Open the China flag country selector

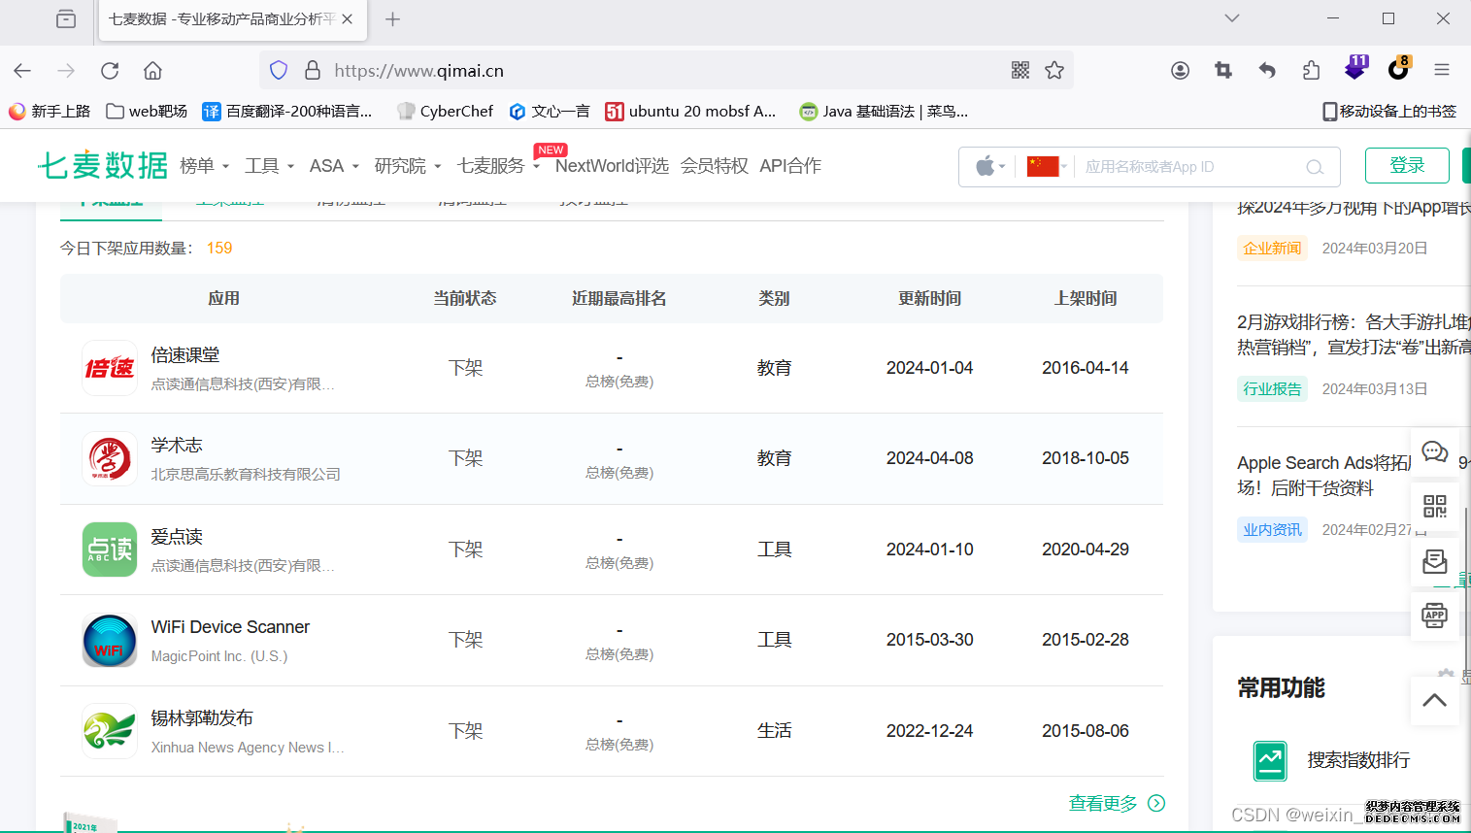pos(1047,166)
